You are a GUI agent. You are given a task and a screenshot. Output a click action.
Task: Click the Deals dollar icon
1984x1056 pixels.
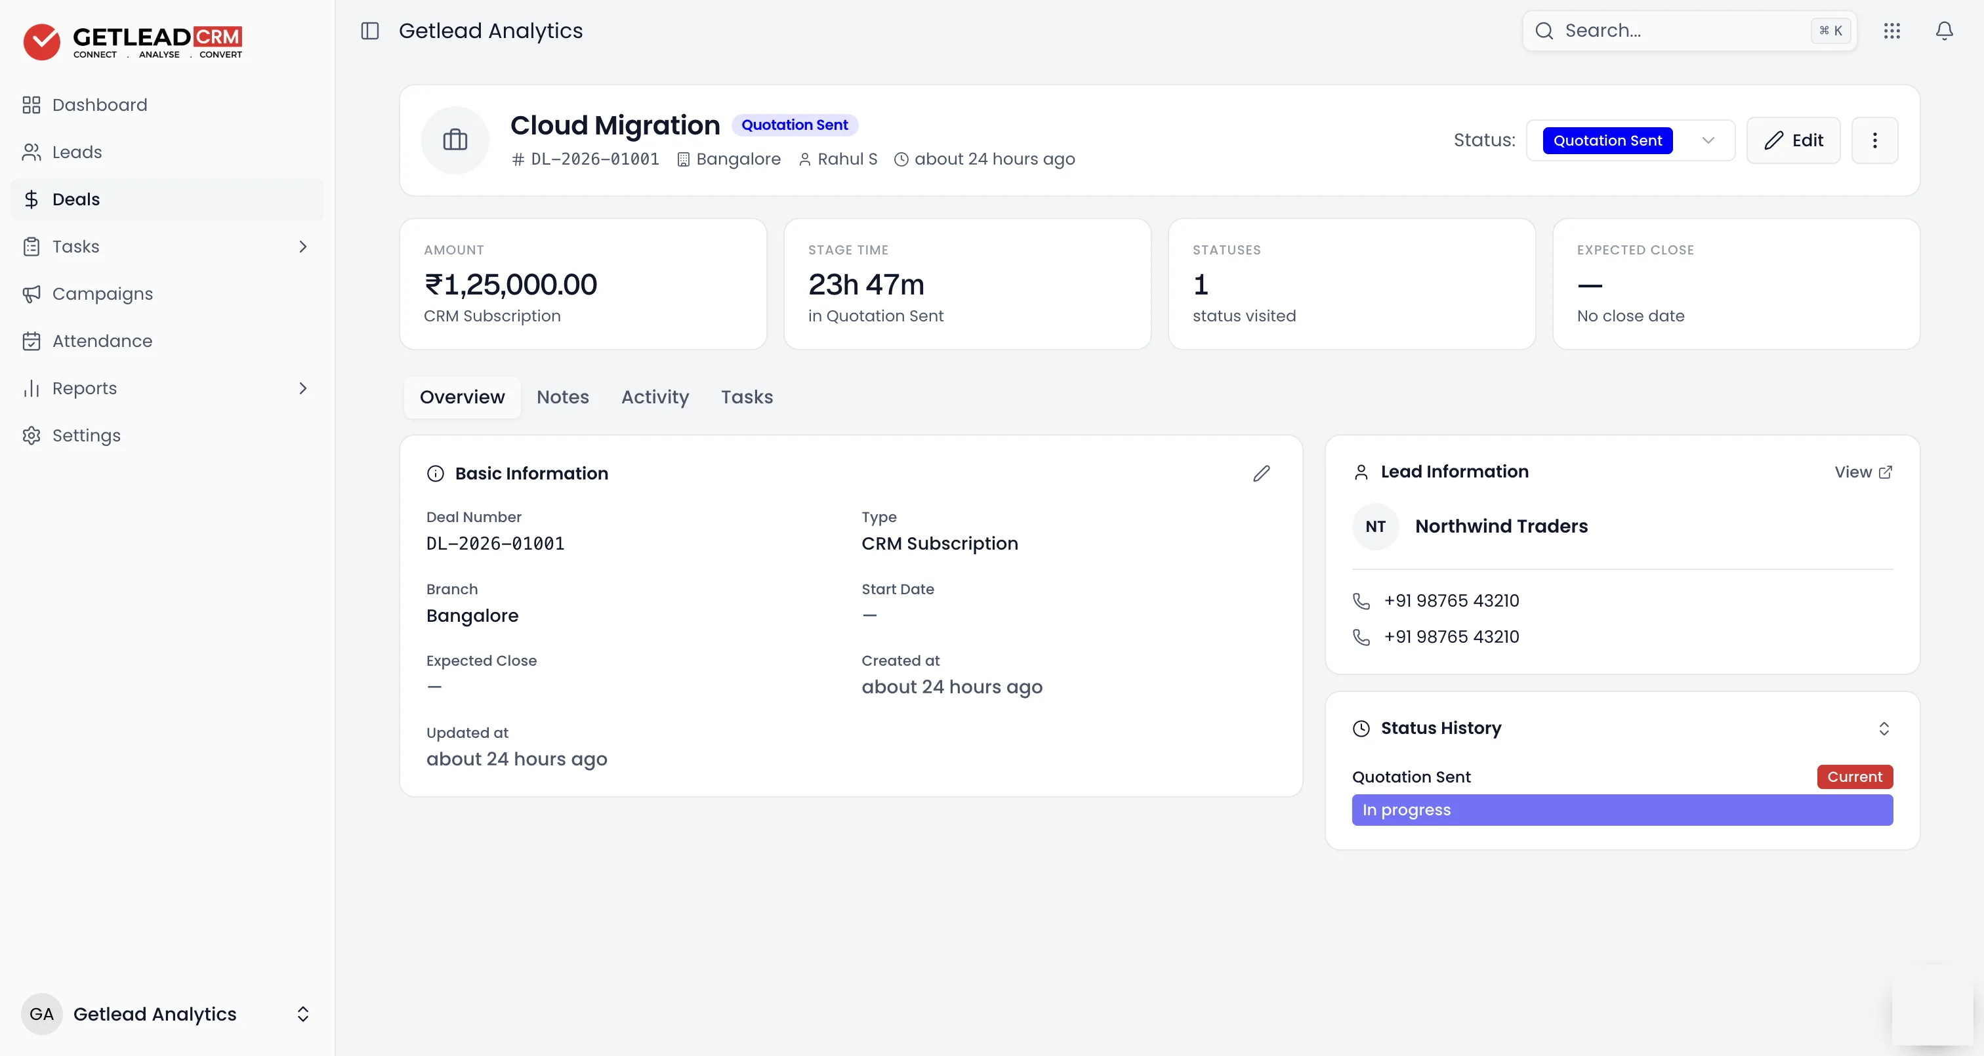pos(31,199)
